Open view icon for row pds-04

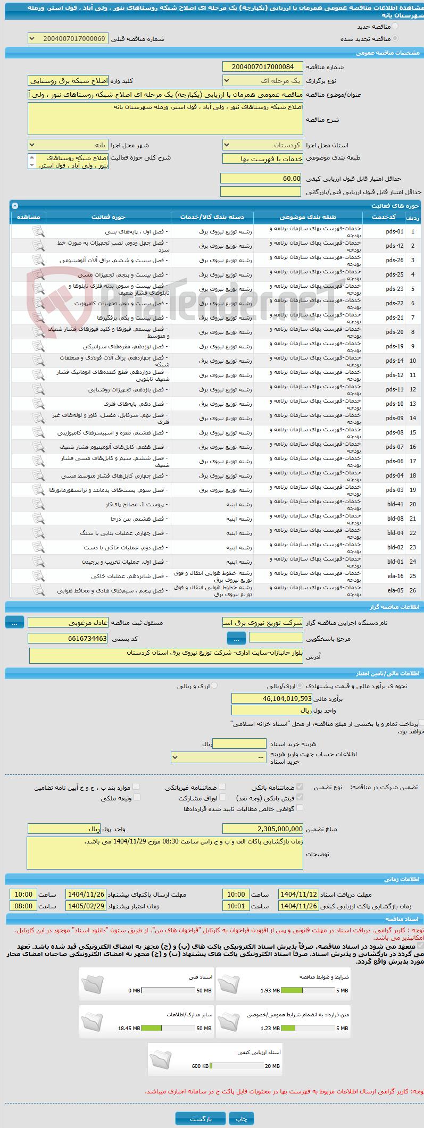click(x=38, y=475)
